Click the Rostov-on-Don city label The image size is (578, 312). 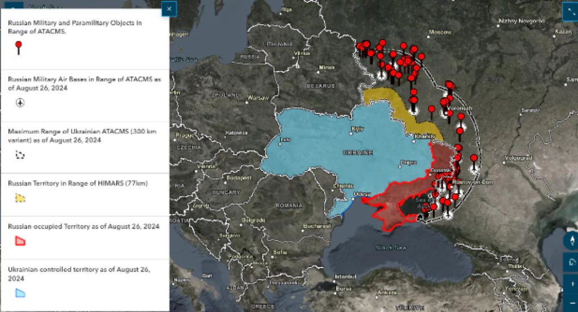(x=472, y=182)
